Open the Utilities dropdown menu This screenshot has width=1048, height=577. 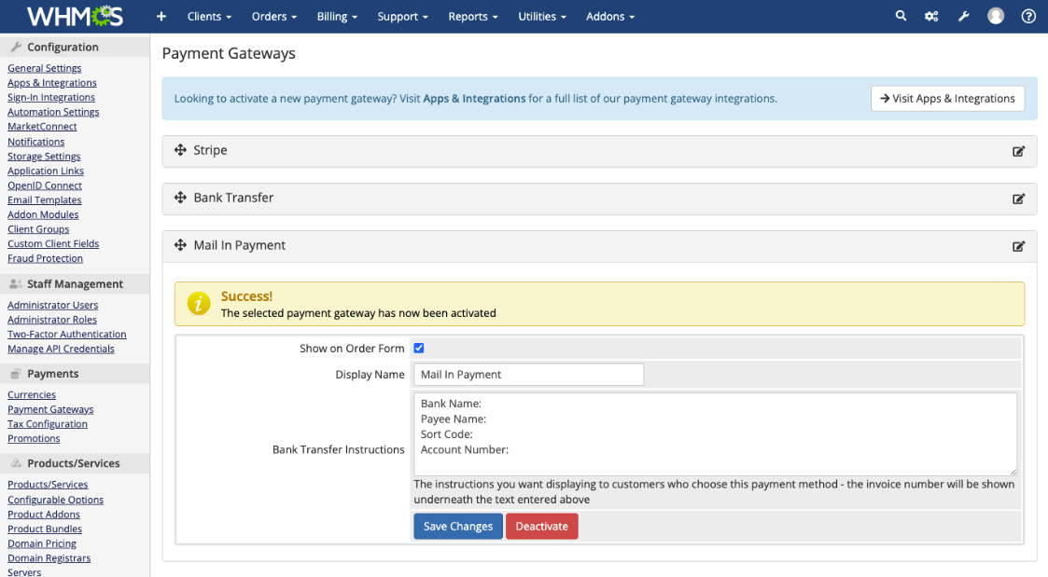click(542, 16)
